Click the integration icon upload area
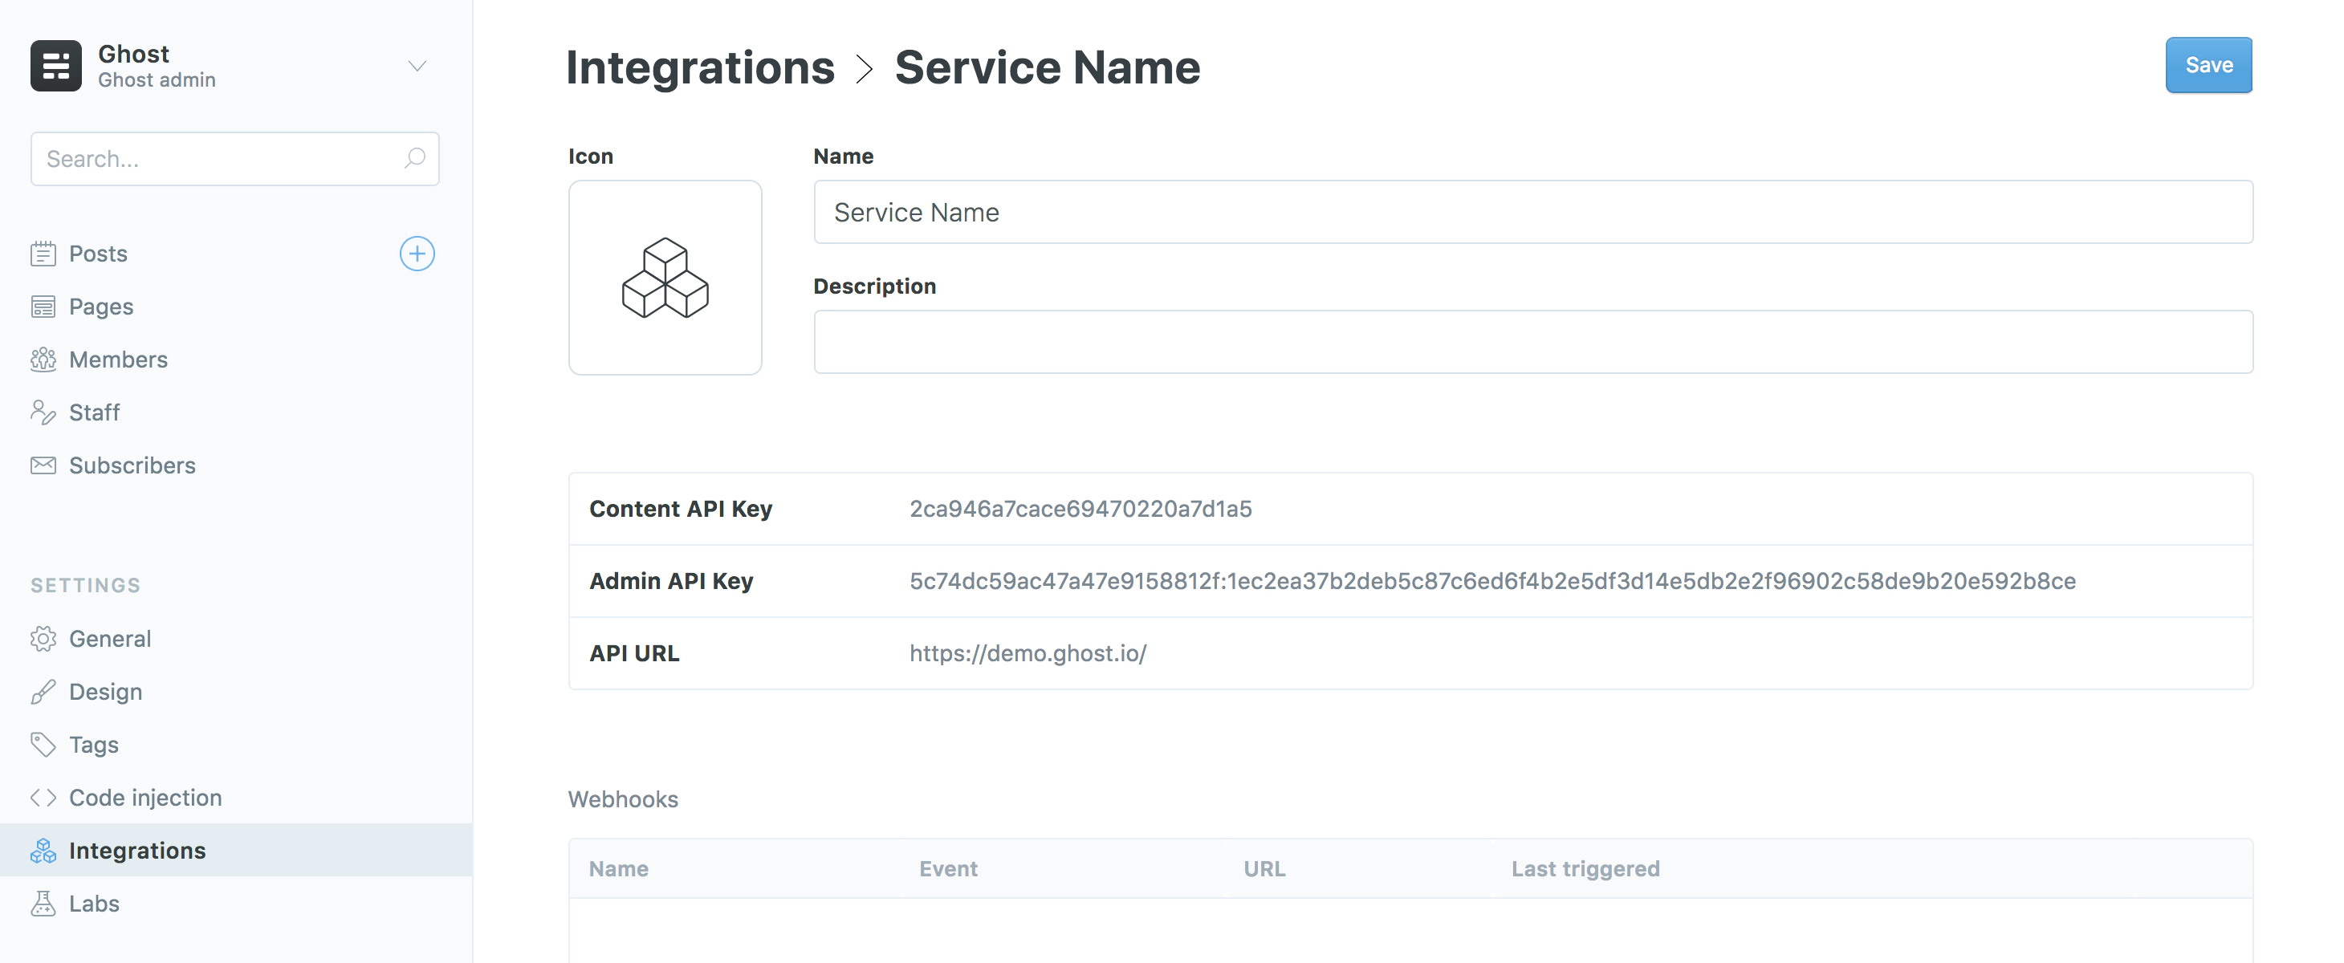 coord(665,277)
